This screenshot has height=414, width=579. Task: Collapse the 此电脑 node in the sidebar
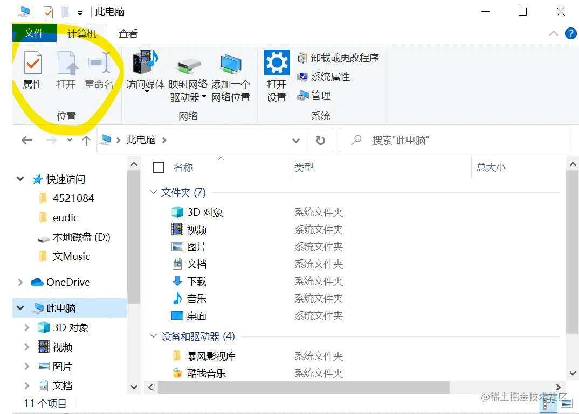pyautogui.click(x=20, y=308)
